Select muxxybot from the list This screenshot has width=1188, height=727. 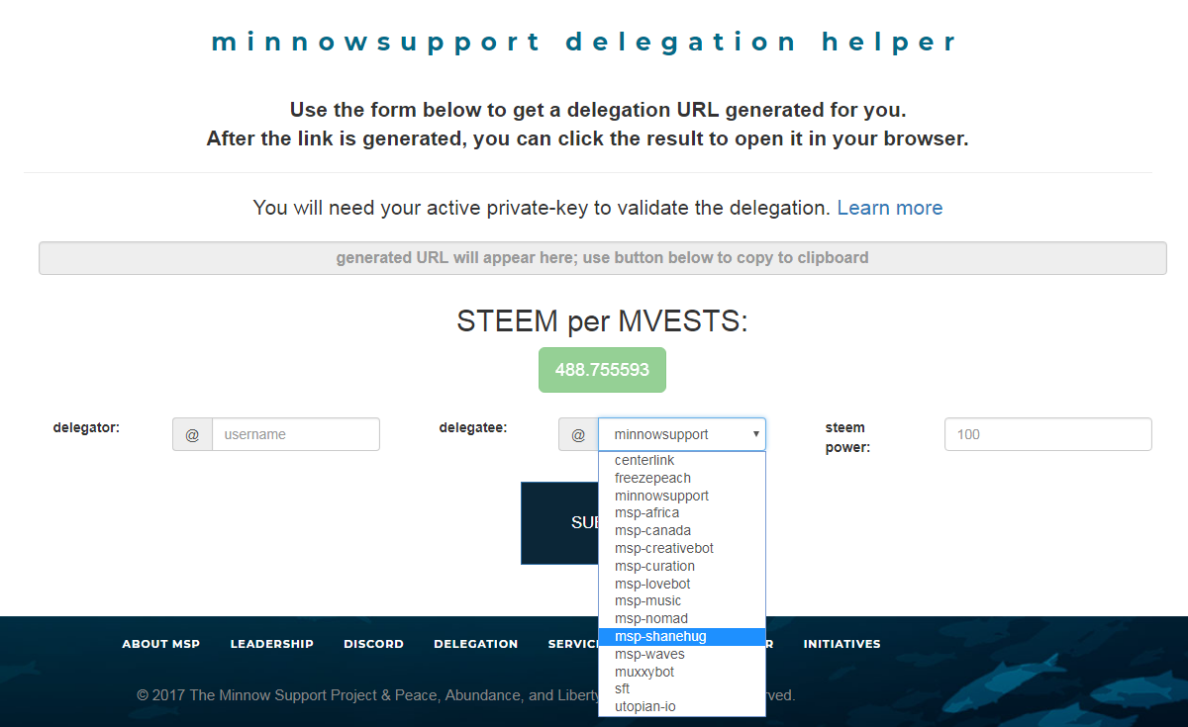click(x=682, y=673)
